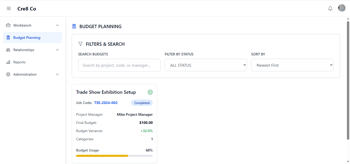
Task: Click the filter funnel icon
Action: coord(80,44)
